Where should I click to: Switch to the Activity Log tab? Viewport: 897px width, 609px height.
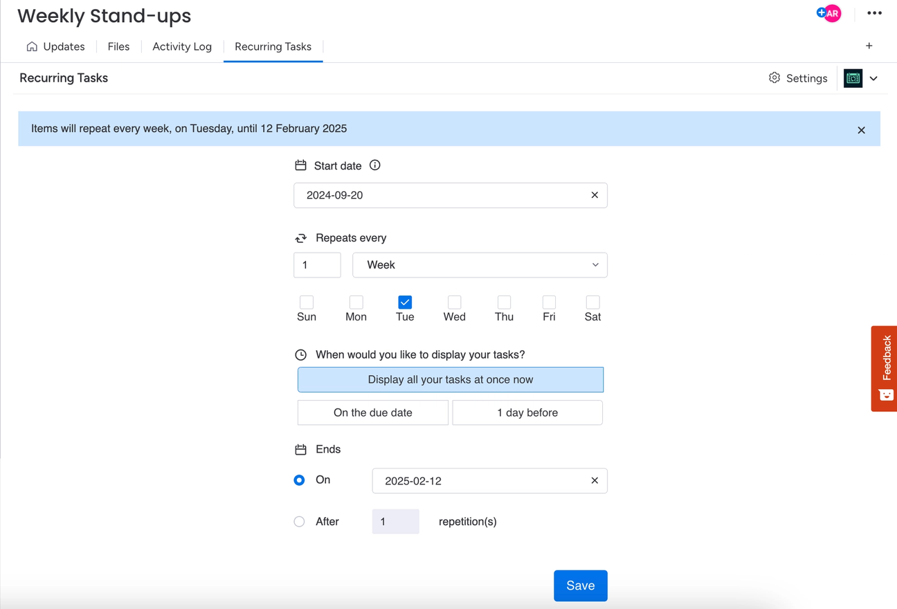pos(181,46)
